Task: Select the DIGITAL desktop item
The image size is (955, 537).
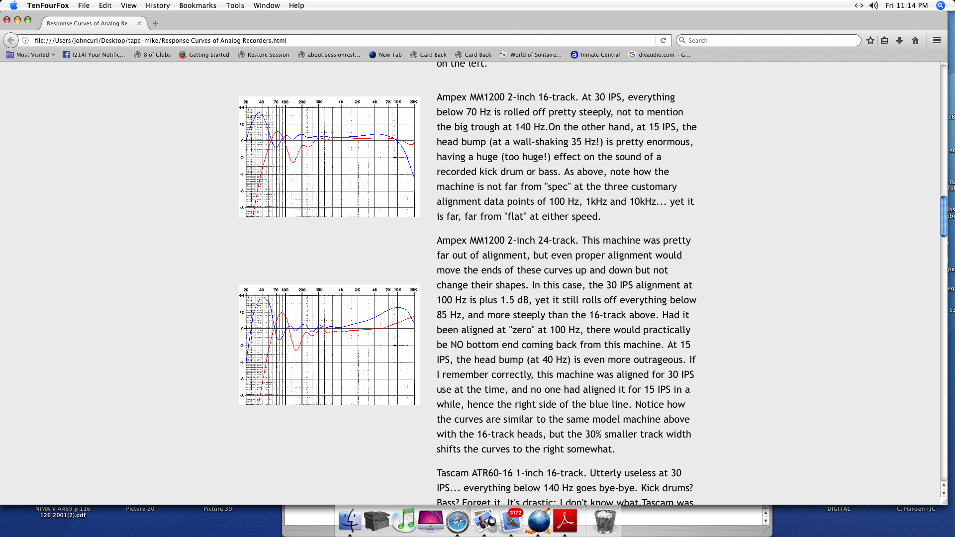Action: (839, 509)
